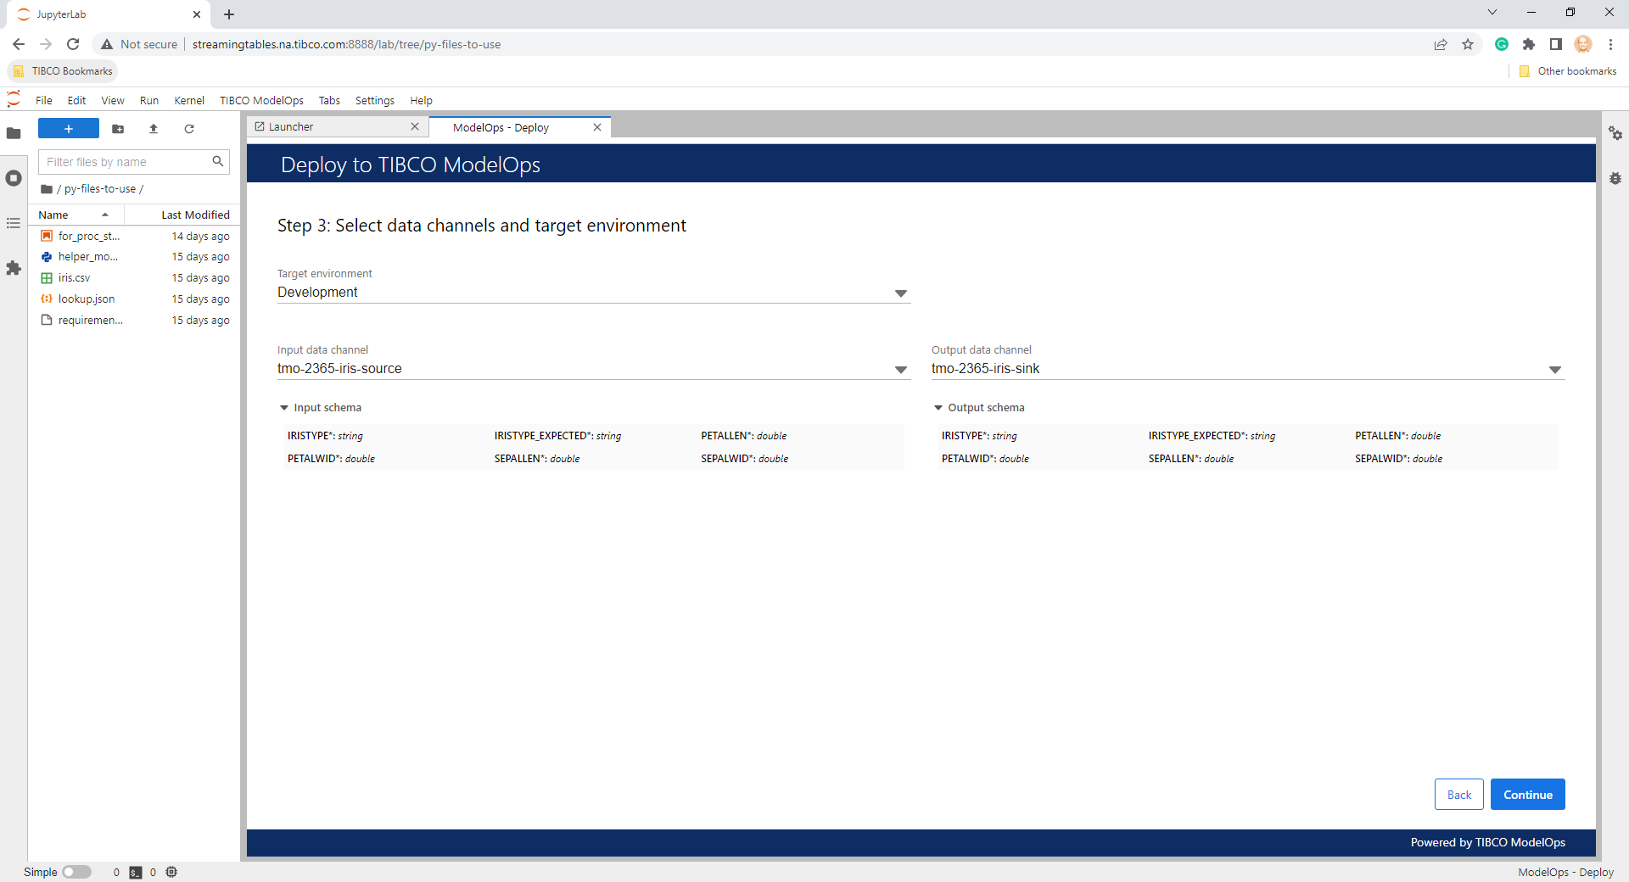
Task: Collapse the Input schema section
Action: point(321,408)
